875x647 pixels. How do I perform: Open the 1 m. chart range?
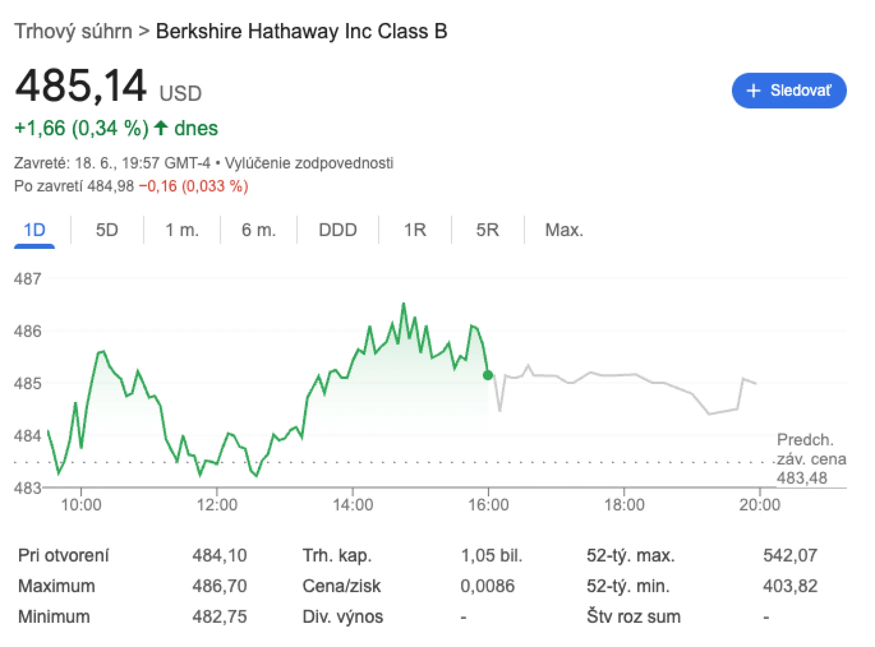click(182, 230)
